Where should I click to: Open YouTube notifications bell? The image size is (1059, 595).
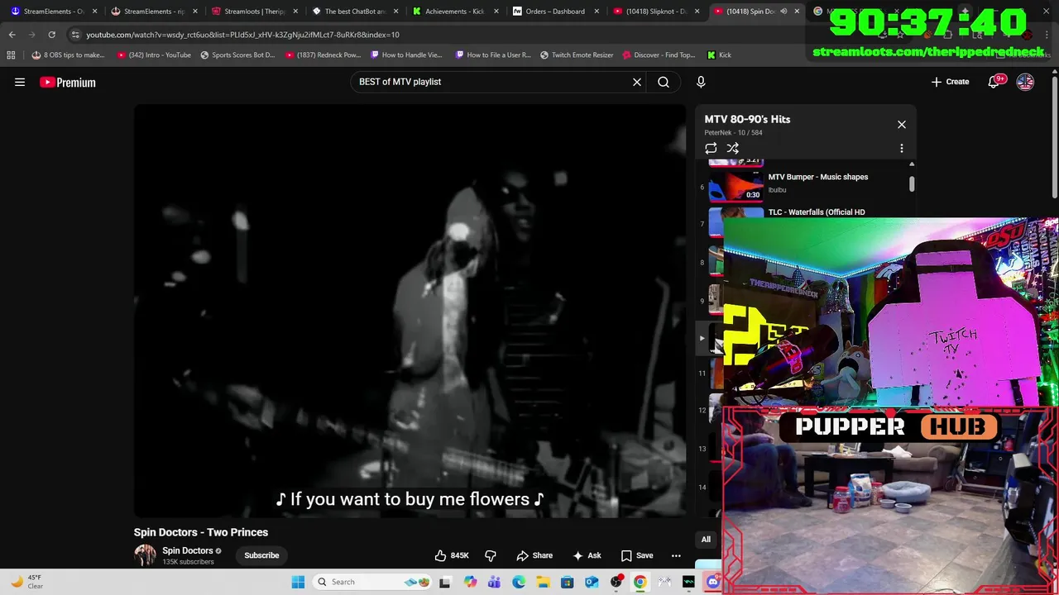994,82
